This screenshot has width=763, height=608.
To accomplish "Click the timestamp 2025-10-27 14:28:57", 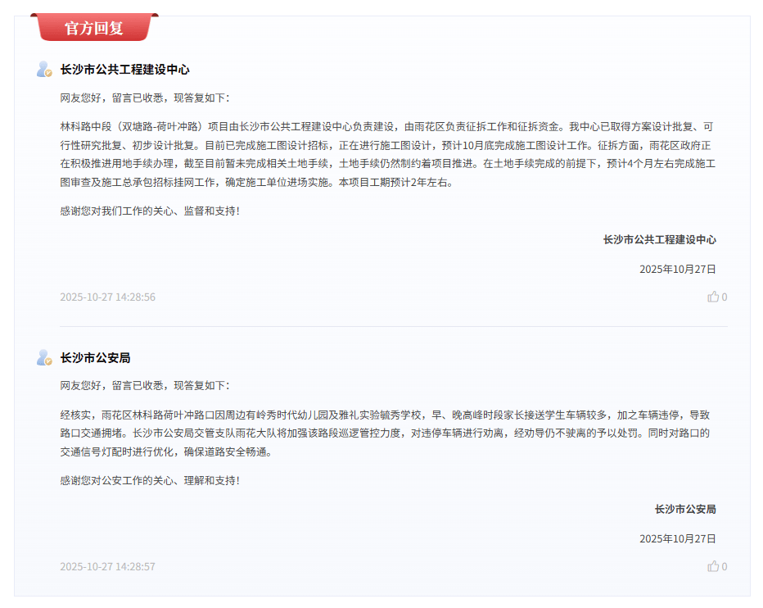I will (x=107, y=566).
